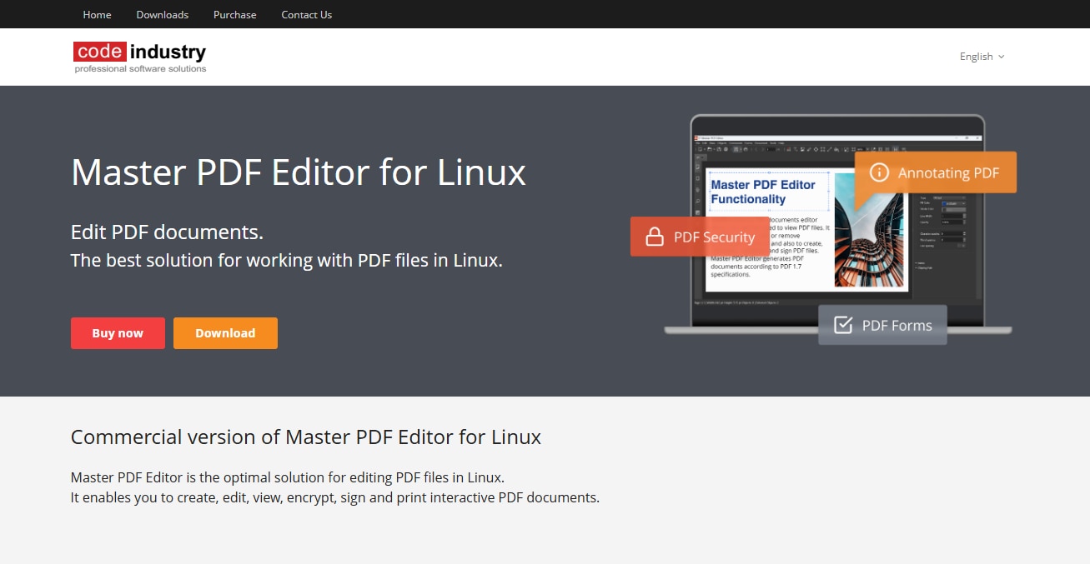This screenshot has height=564, width=1090.
Task: Click the info icon on Annotating PDF
Action: coord(879,172)
